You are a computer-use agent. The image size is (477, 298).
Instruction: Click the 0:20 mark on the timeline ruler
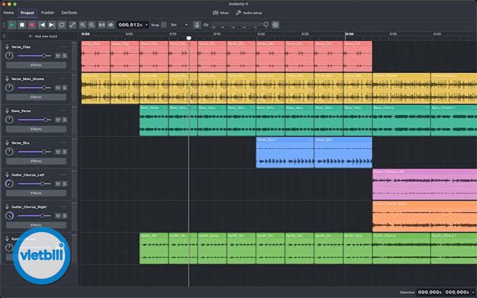pos(261,34)
